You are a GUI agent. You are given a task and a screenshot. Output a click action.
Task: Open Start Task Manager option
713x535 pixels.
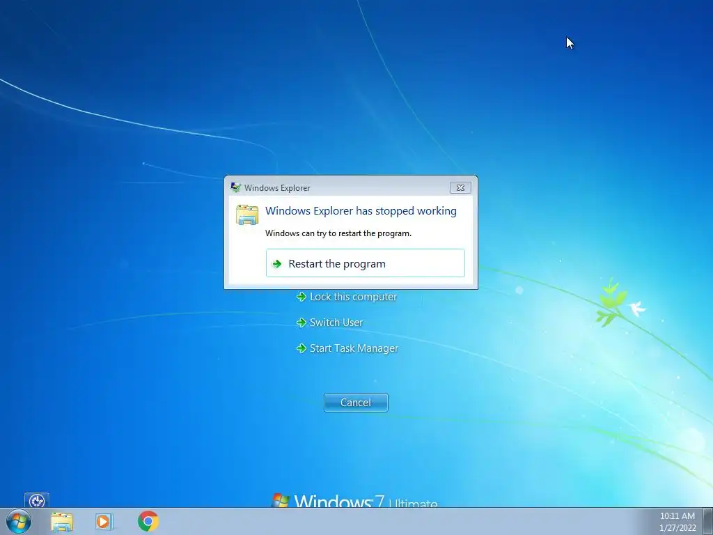coord(347,348)
